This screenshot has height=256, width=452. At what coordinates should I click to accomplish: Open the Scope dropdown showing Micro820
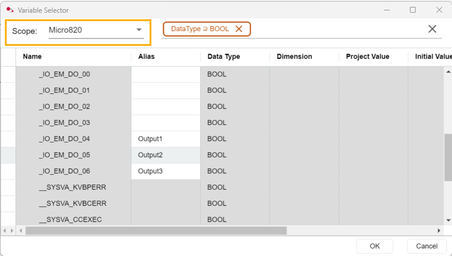[x=139, y=30]
